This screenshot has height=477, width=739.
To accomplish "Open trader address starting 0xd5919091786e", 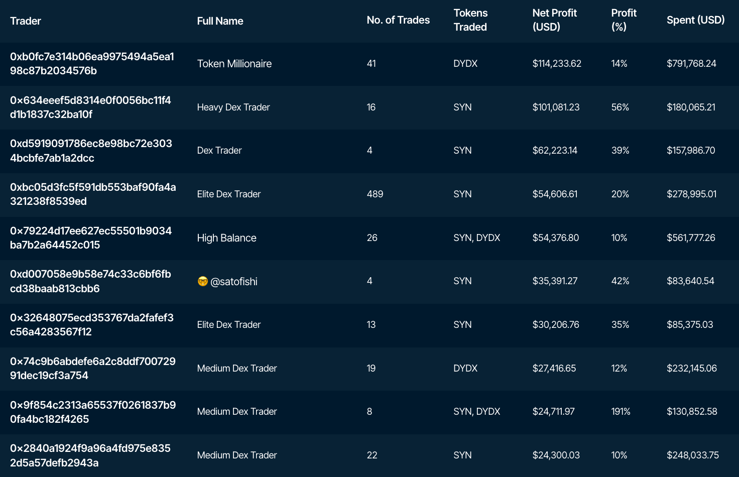I will (x=91, y=151).
